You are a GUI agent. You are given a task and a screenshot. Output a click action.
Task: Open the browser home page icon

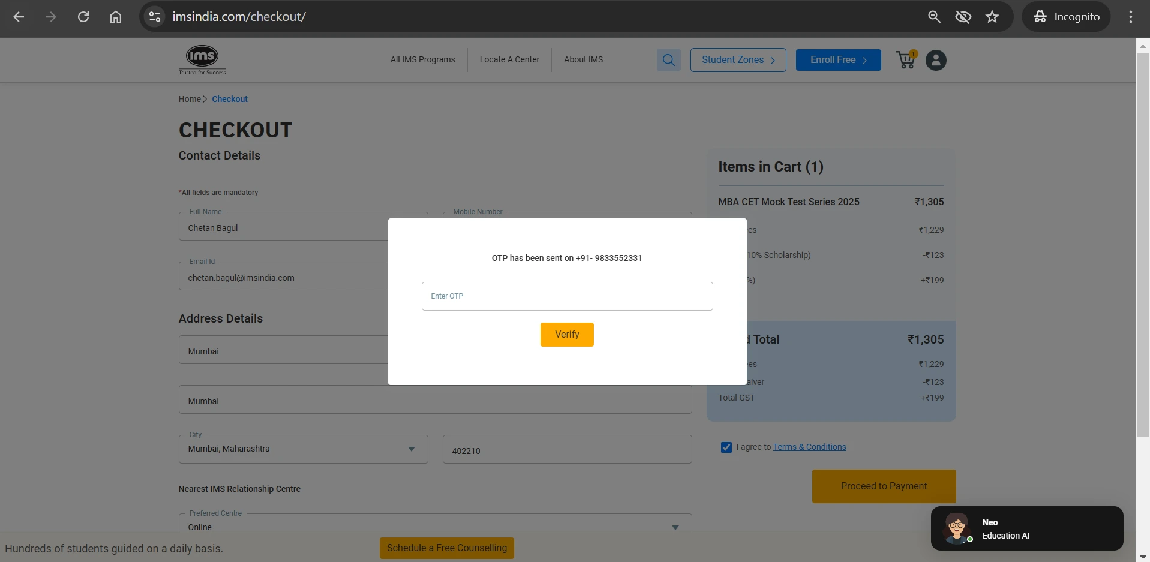(x=116, y=17)
